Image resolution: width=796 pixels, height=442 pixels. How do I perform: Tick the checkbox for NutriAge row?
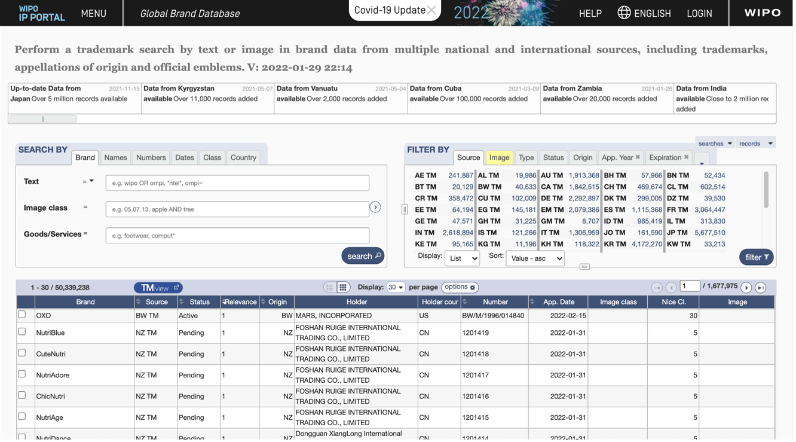[x=22, y=417]
